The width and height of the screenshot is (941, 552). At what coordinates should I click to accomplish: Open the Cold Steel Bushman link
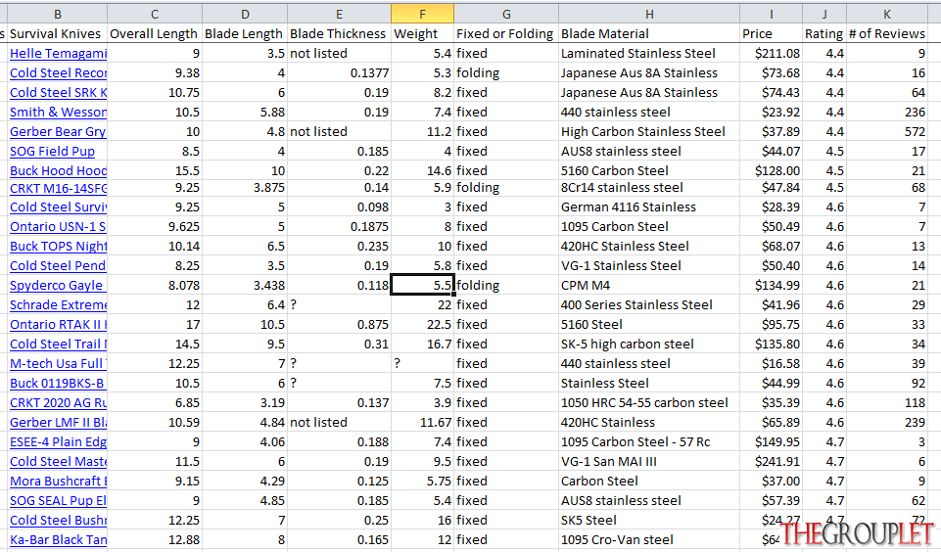click(x=58, y=521)
